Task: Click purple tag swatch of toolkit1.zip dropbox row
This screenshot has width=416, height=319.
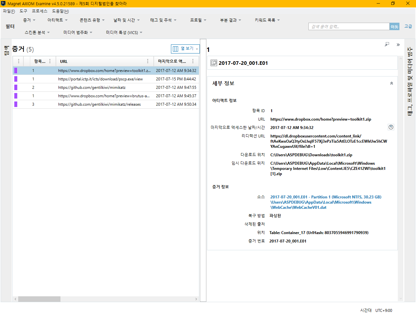Action: [16, 70]
